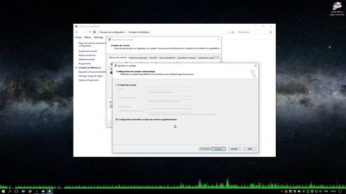Click the "Confirmer le mot de passe" field
Image resolution: width=346 pixels, height=194 pixels.
click(x=168, y=110)
